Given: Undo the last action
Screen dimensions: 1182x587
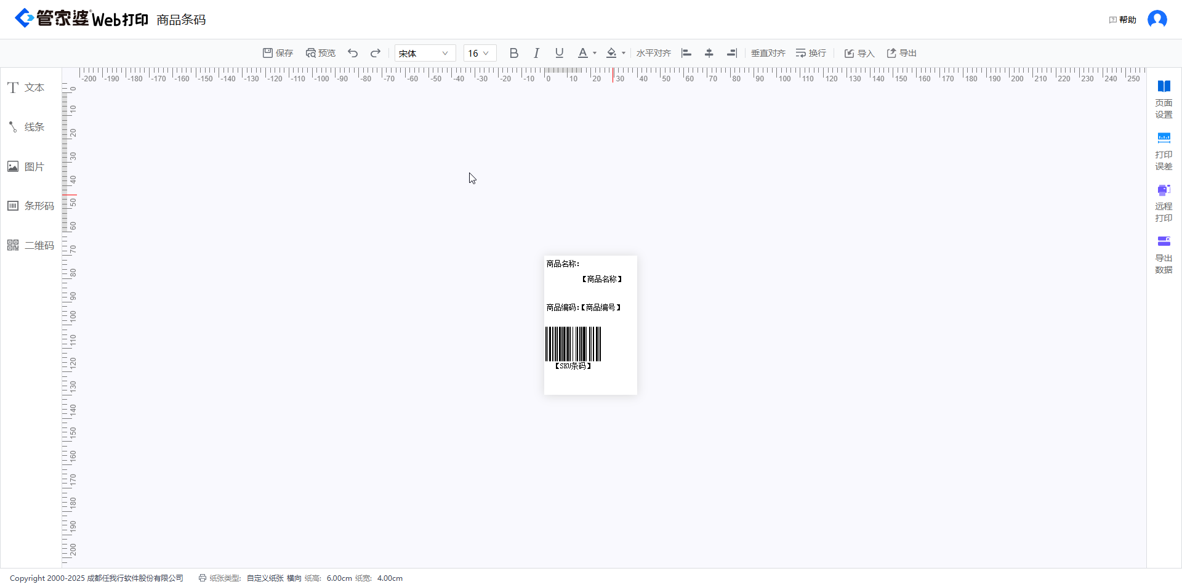Looking at the screenshot, I should [353, 53].
